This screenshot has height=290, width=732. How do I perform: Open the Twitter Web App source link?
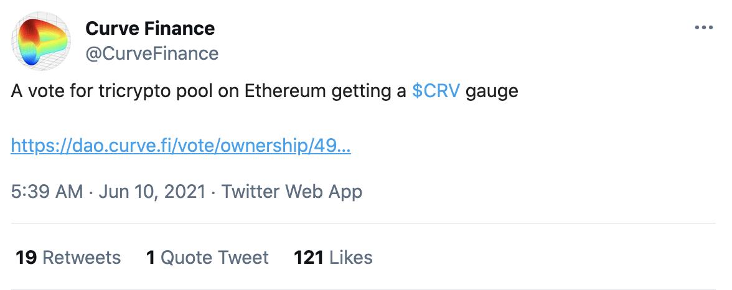(x=292, y=191)
